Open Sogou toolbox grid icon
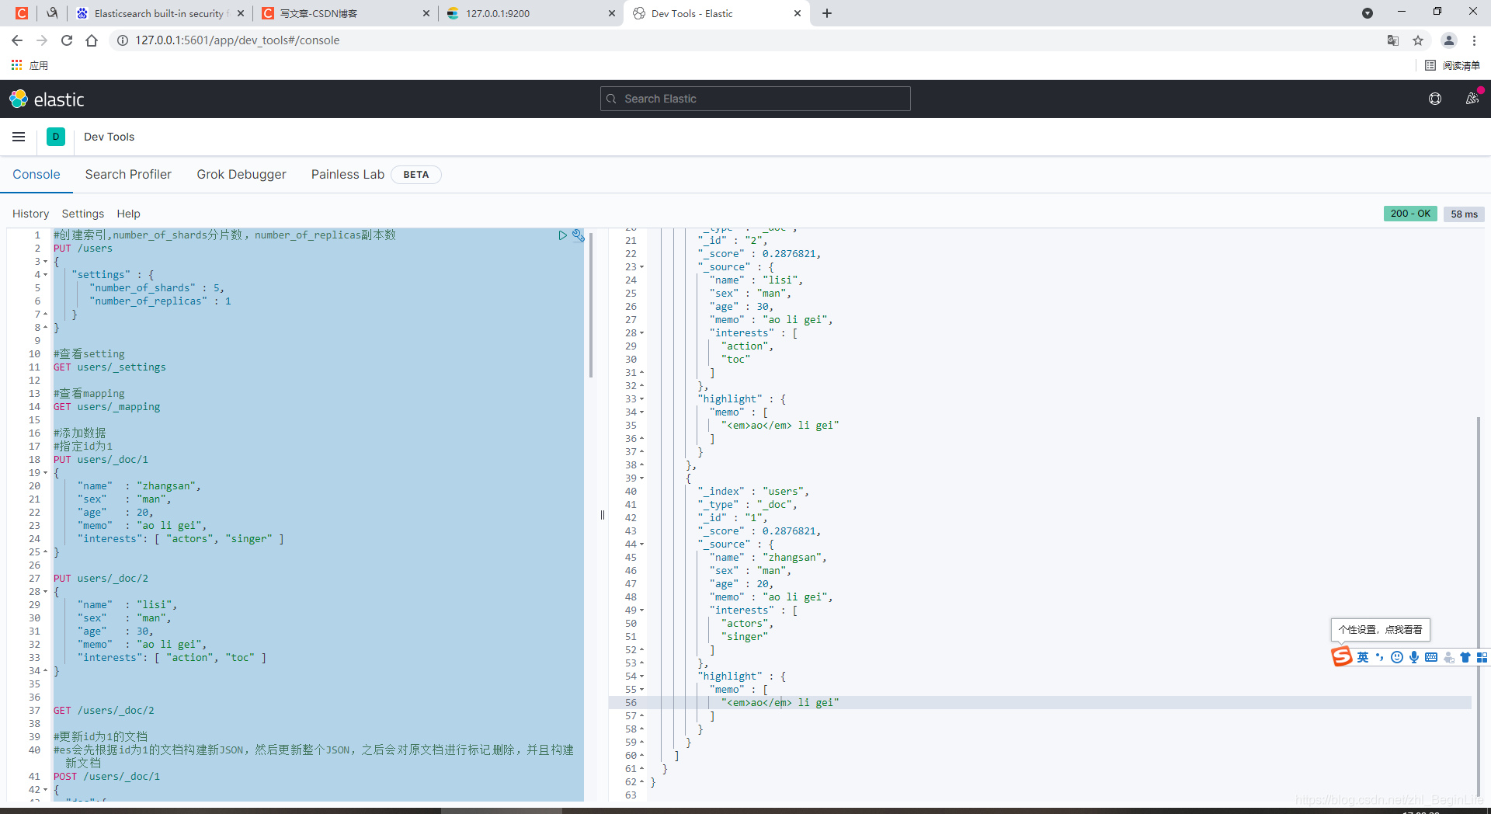 point(1482,657)
